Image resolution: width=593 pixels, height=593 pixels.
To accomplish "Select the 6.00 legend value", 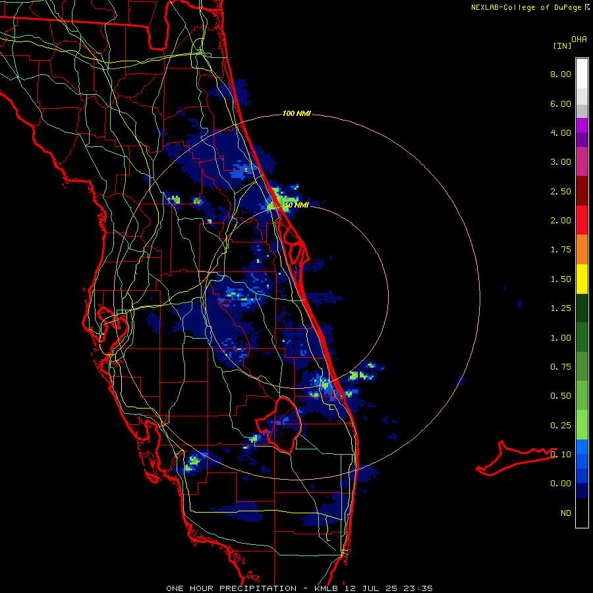I will click(x=561, y=103).
